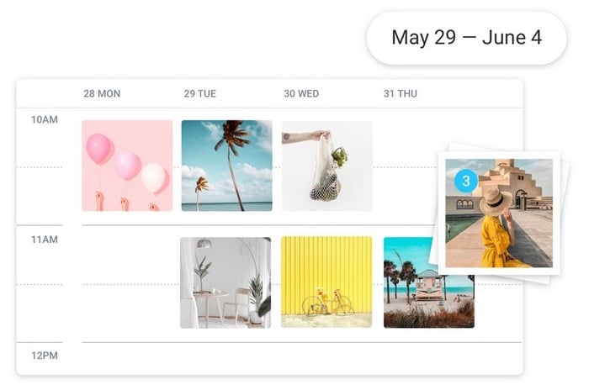Click the 11AM time label

click(x=45, y=240)
